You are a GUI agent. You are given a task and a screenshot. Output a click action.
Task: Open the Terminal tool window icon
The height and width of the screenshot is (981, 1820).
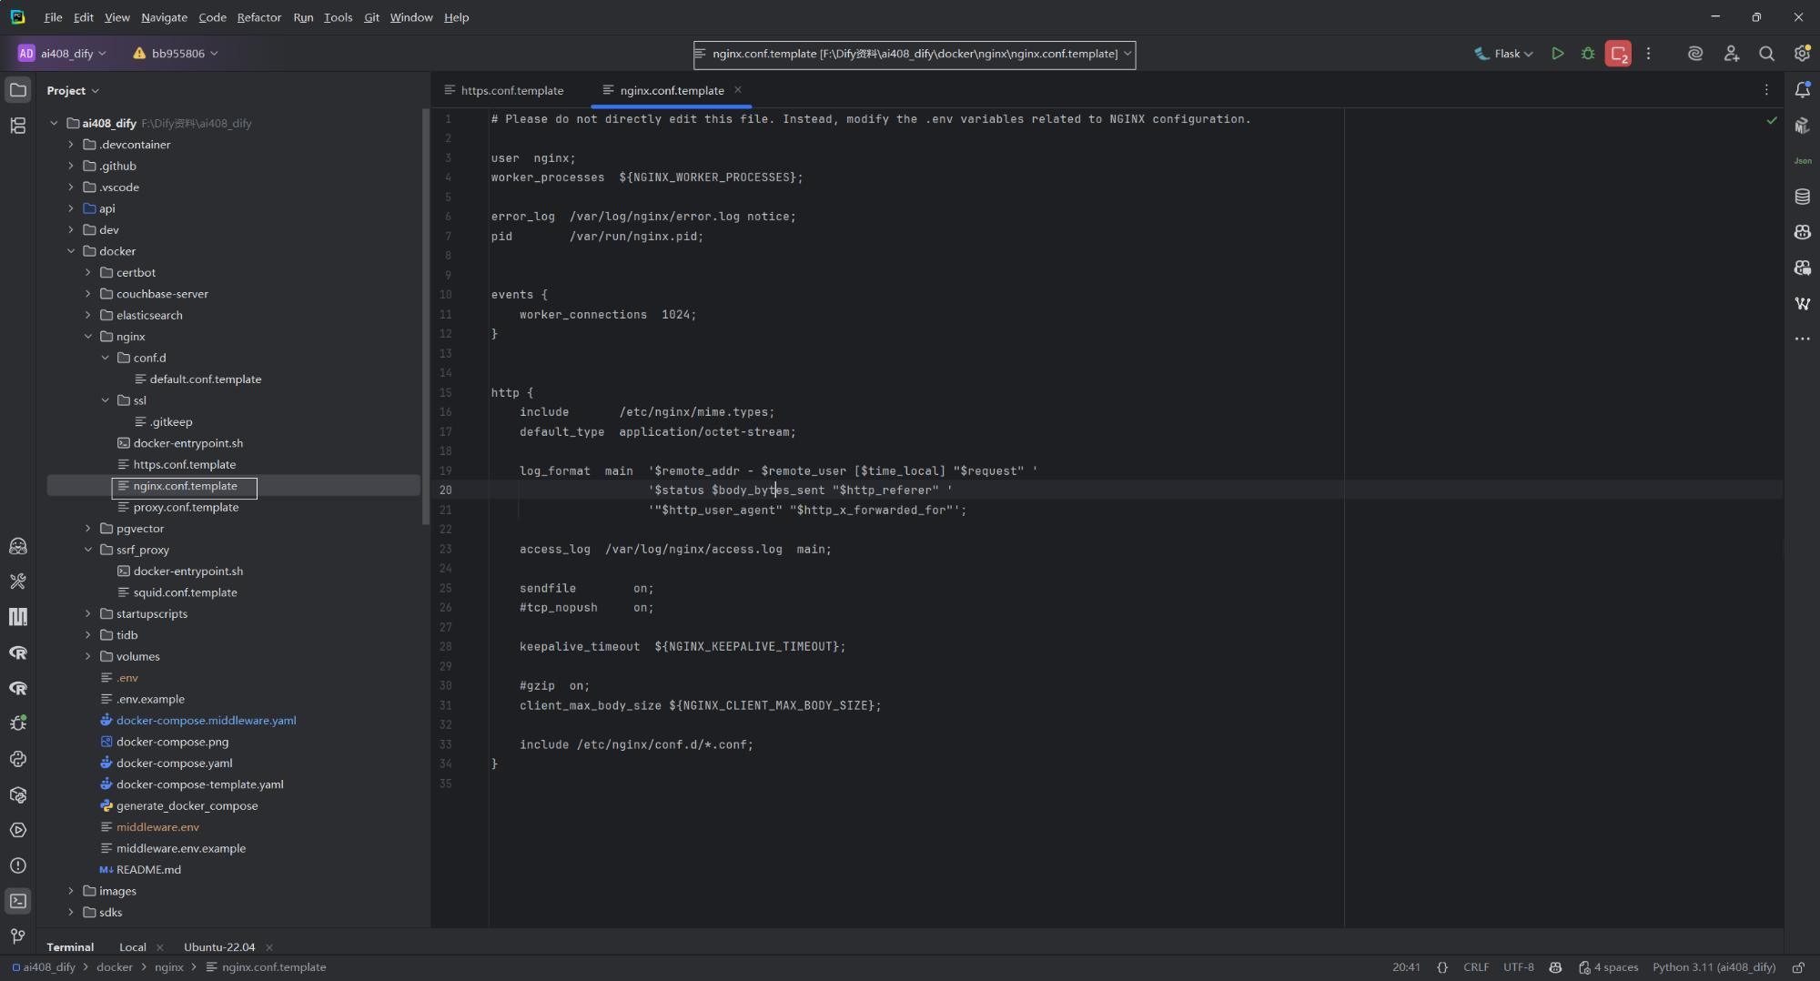[18, 901]
